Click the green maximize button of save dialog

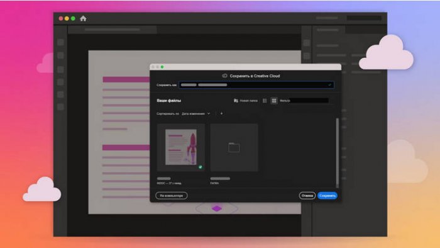pos(162,67)
